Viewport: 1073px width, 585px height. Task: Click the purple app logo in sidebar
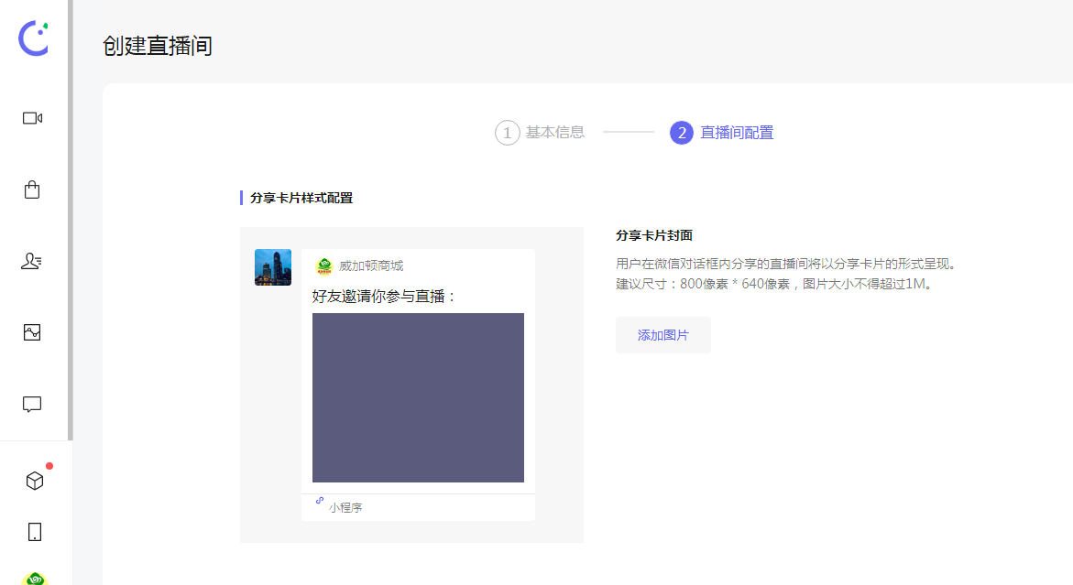34,38
